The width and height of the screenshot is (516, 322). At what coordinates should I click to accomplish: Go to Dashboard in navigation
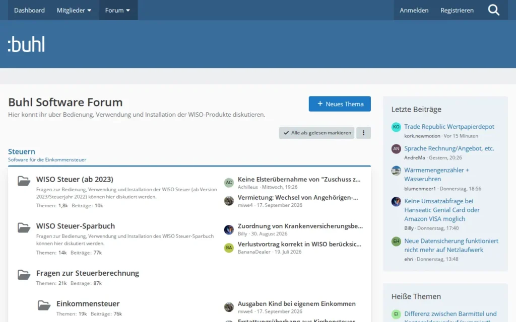[x=29, y=10]
